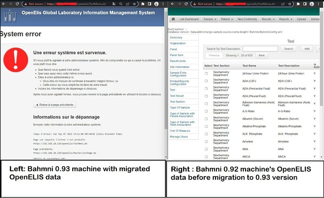
Task: Open Unit Of Measure in the admin sidebar
Action: [180, 131]
